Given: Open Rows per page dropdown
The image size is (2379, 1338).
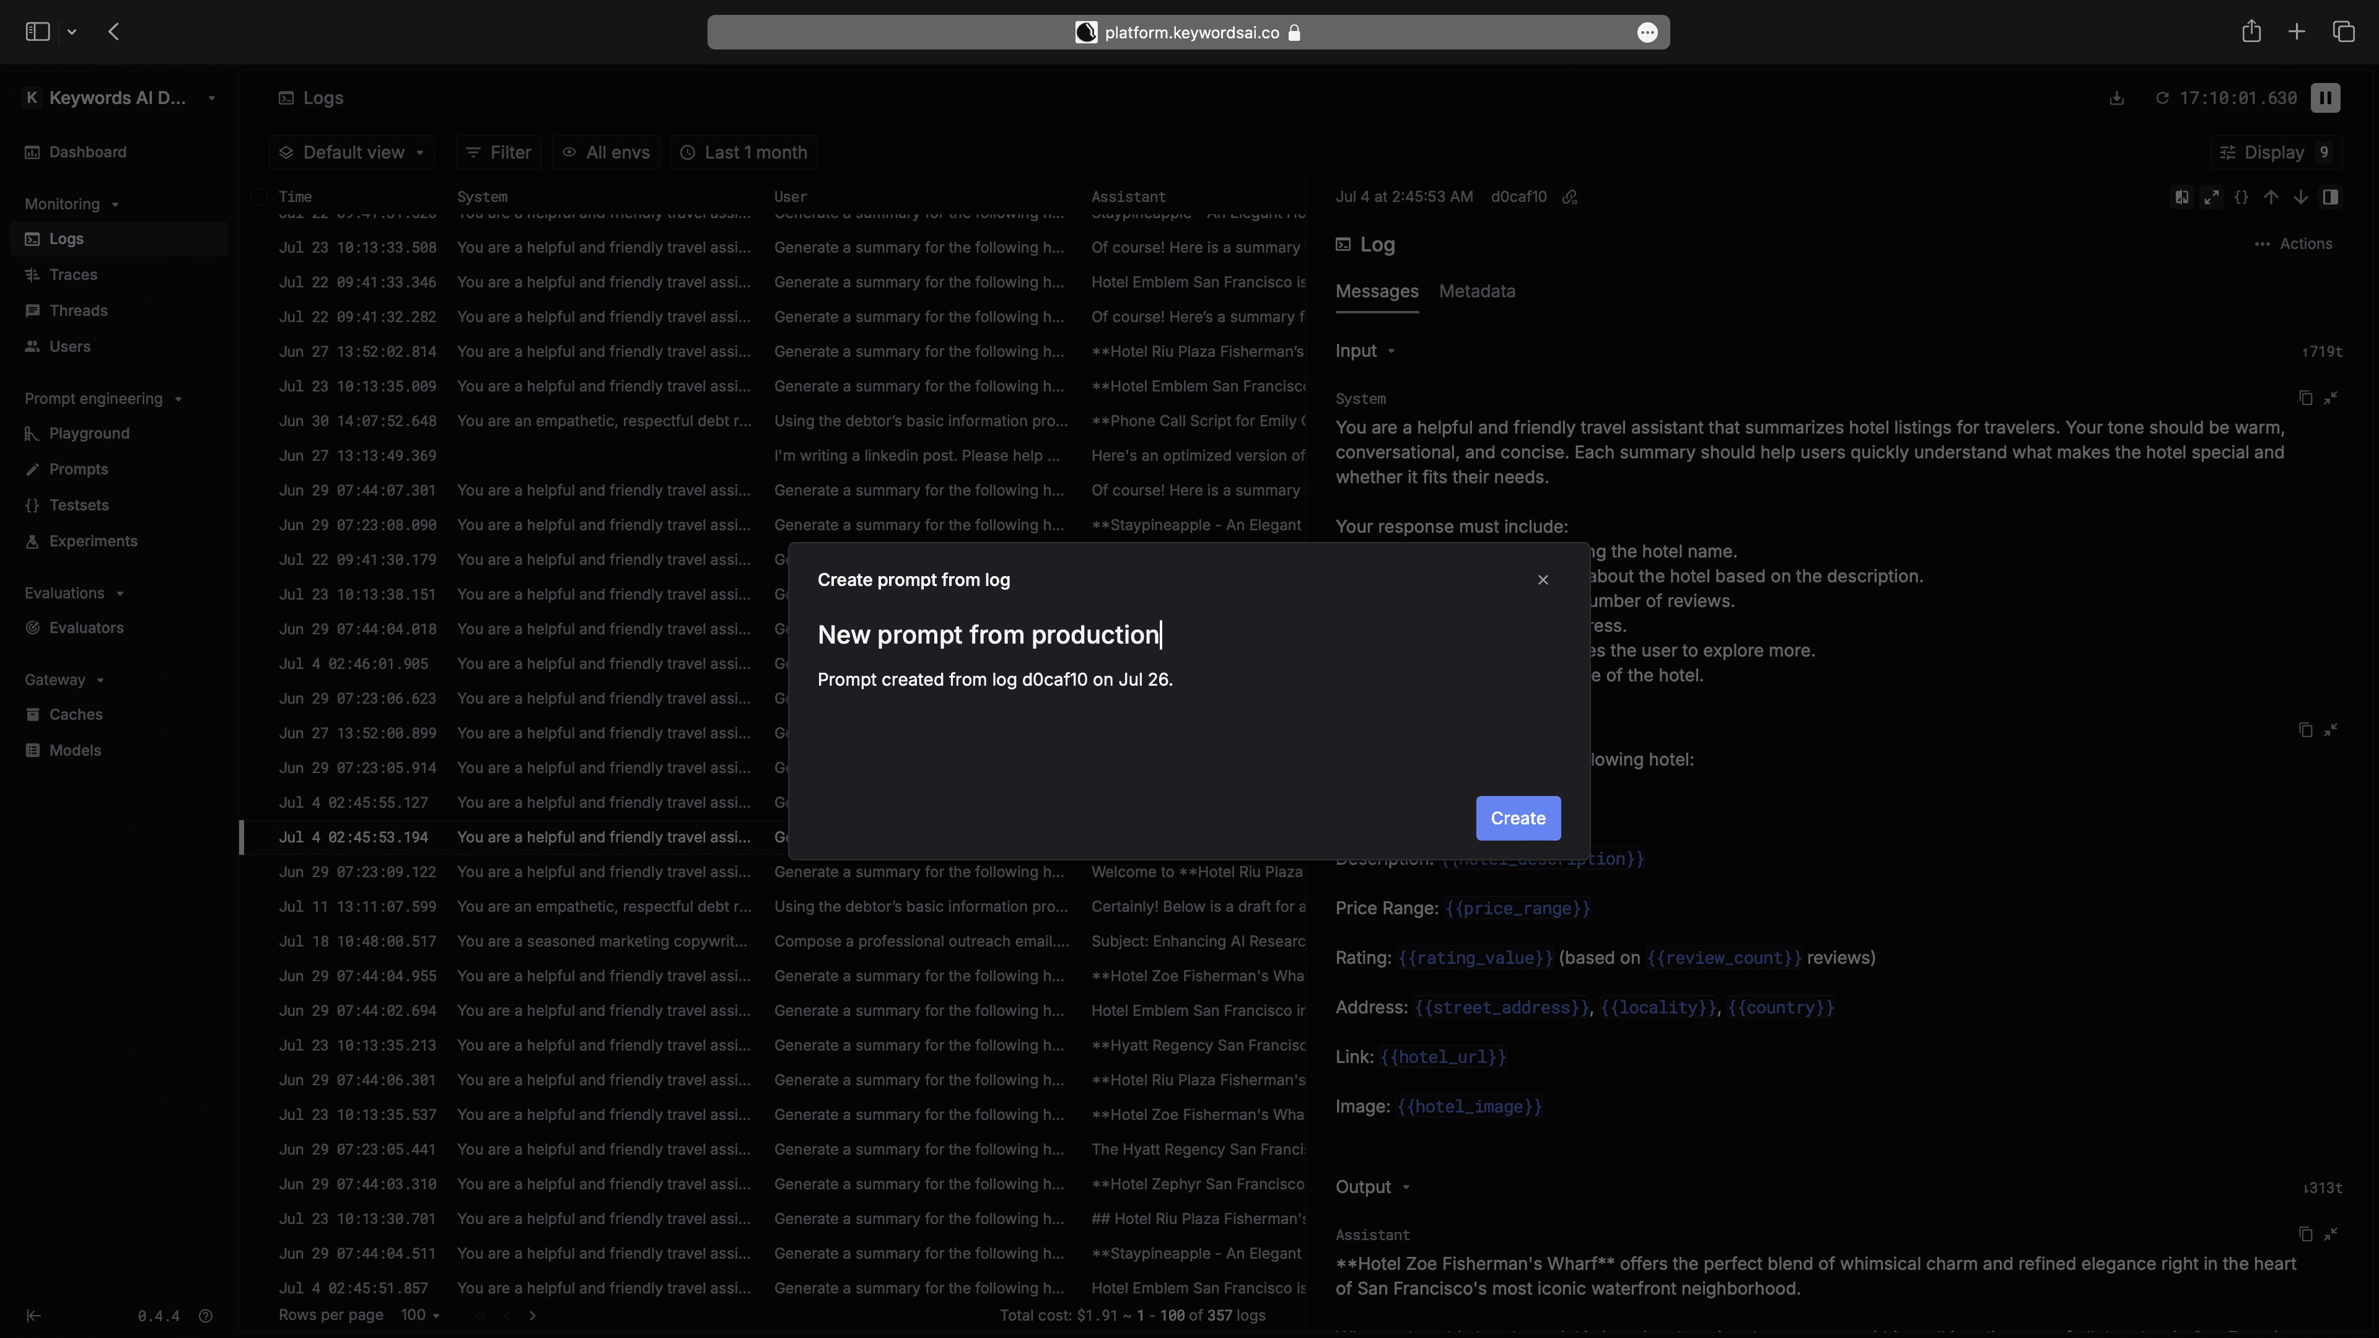Looking at the screenshot, I should pyautogui.click(x=420, y=1315).
